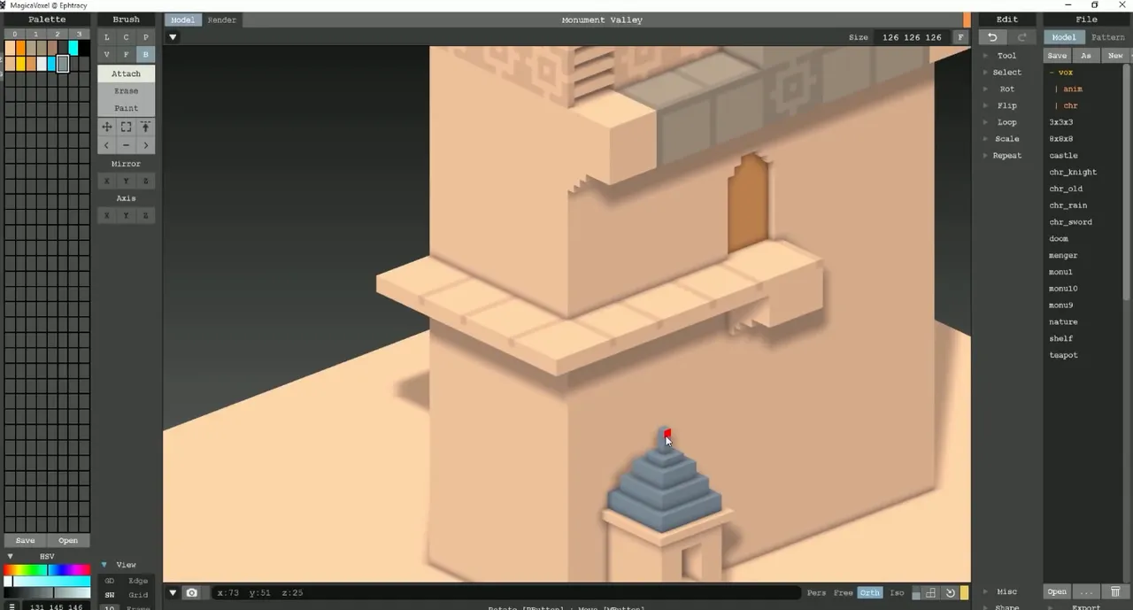Image resolution: width=1133 pixels, height=610 pixels.
Task: Adjust the rainbow hue slider
Action: pos(47,570)
